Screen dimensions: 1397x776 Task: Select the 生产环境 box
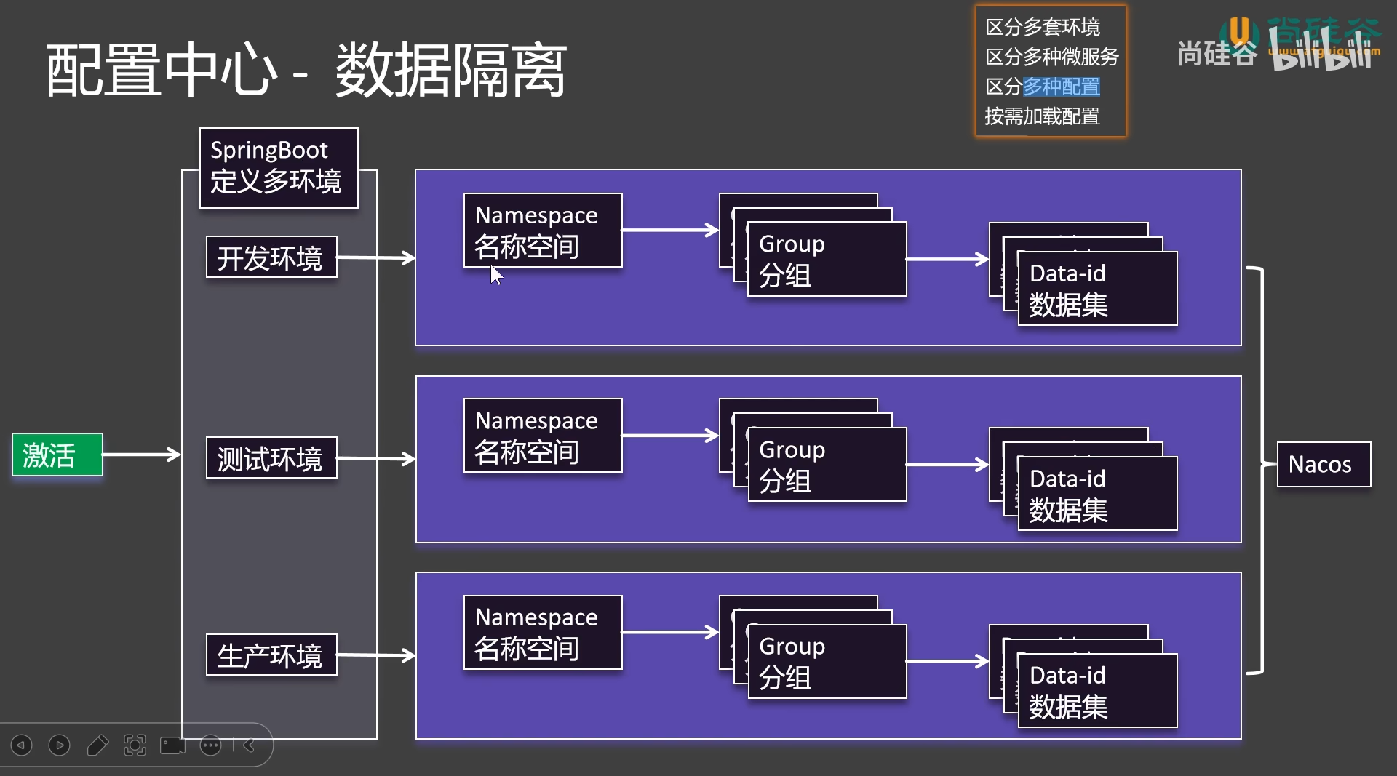(x=271, y=655)
